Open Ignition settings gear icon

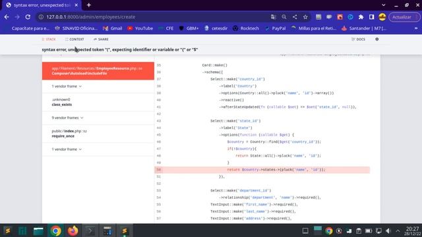tap(377, 39)
